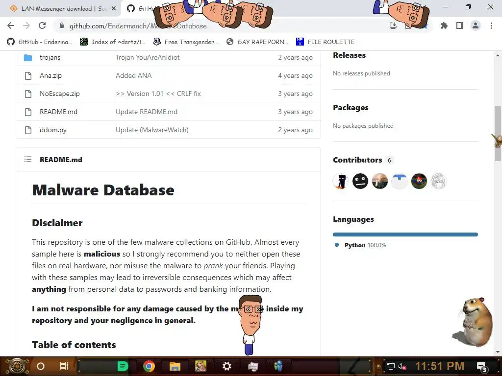Viewport: 502px width, 376px height.
Task: Open the green chat app on taskbar
Action: point(123,366)
